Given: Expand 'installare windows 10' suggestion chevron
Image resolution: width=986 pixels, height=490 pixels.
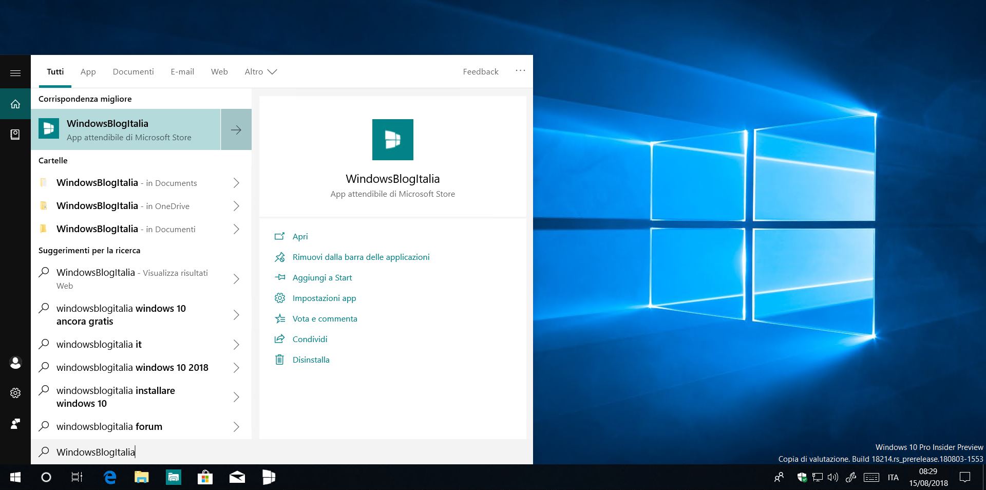Looking at the screenshot, I should point(236,397).
